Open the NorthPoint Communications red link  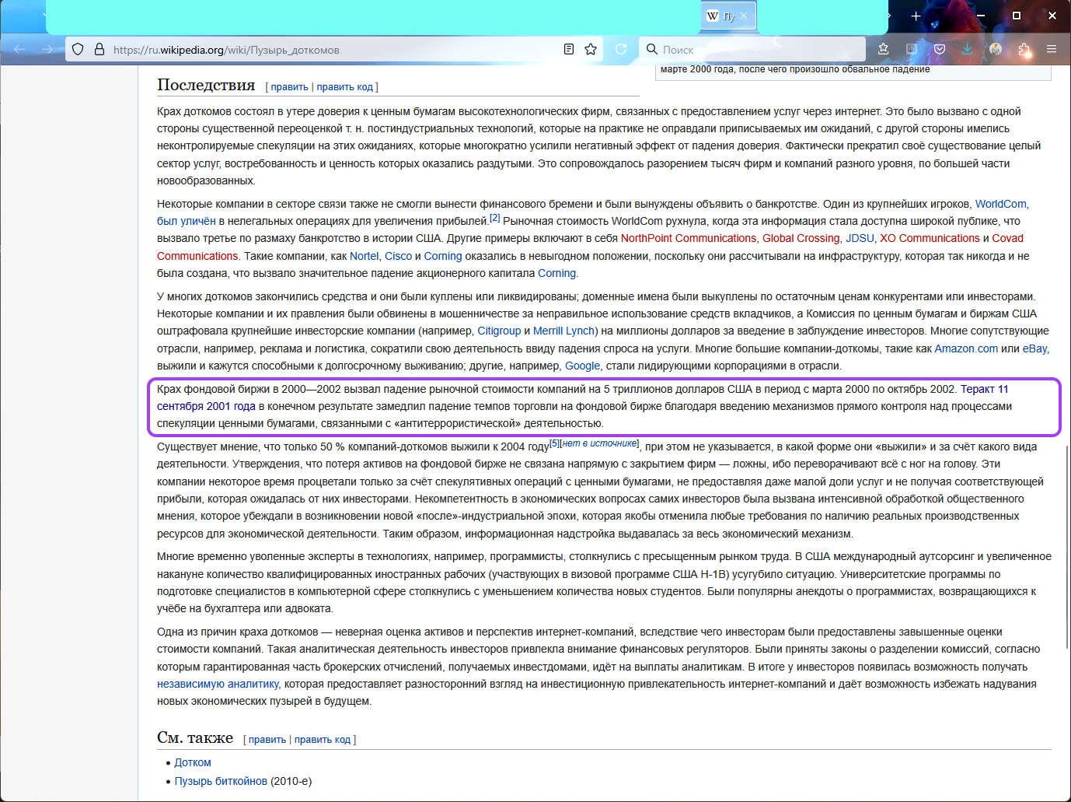coord(689,238)
